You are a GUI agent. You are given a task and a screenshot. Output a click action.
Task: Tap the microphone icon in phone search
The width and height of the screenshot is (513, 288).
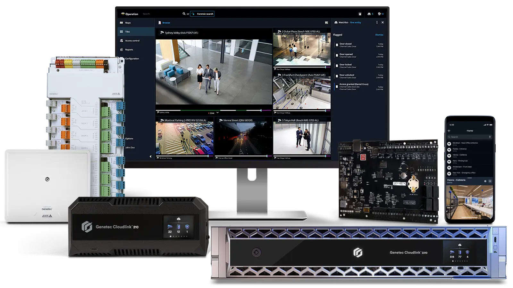click(490, 137)
